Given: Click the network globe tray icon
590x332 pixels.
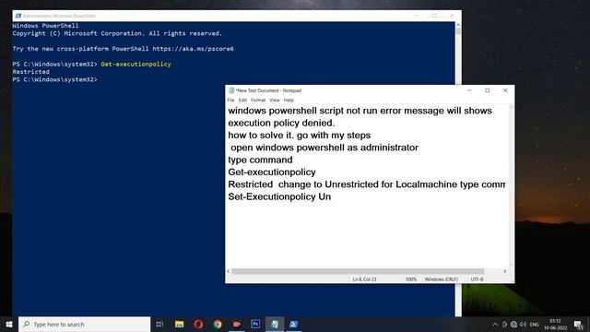Looking at the screenshot, I should [513, 325].
